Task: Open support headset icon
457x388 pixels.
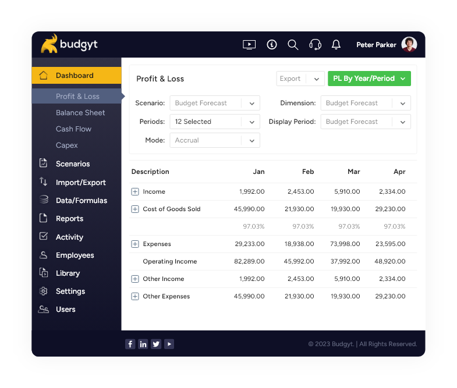Action: click(x=315, y=45)
